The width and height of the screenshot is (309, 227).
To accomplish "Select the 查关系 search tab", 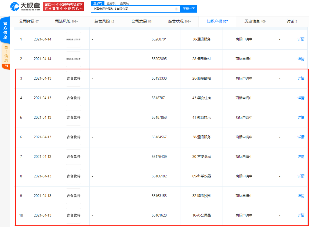I will tap(124, 3).
